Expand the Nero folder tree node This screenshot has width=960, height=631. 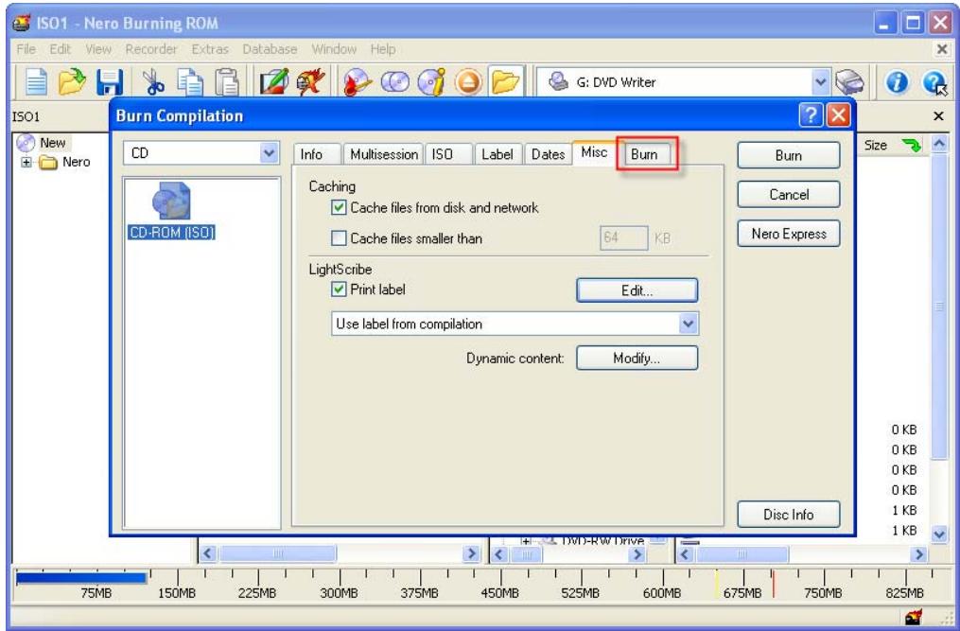coord(26,163)
